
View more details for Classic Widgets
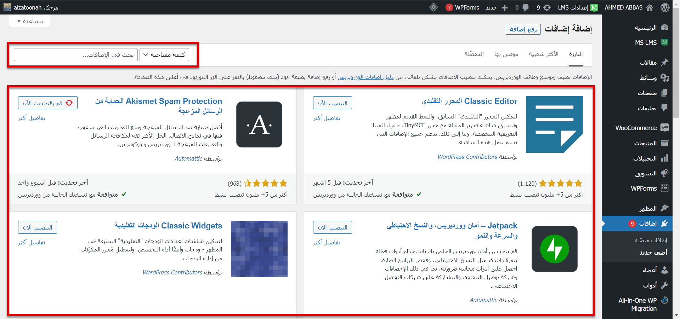32,243
